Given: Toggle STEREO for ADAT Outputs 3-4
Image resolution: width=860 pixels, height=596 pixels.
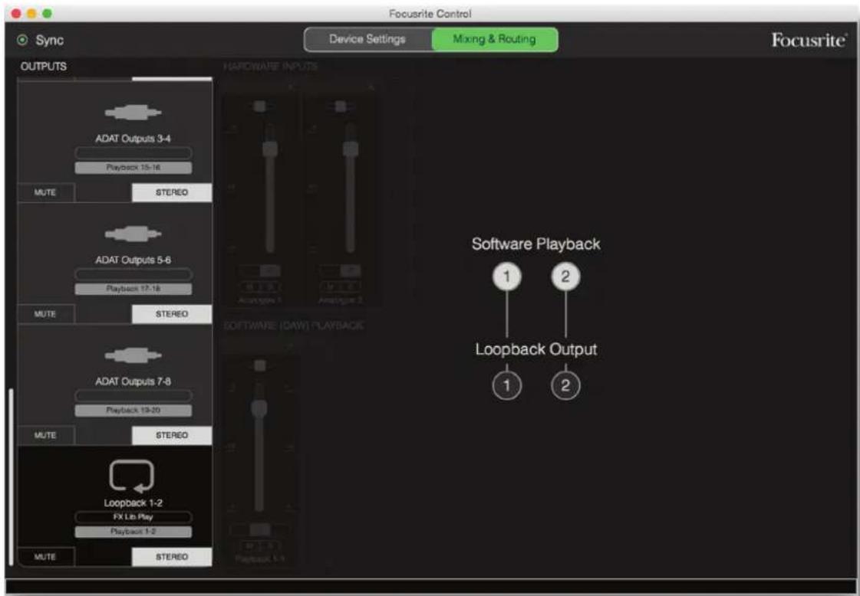Looking at the screenshot, I should 172,192.
